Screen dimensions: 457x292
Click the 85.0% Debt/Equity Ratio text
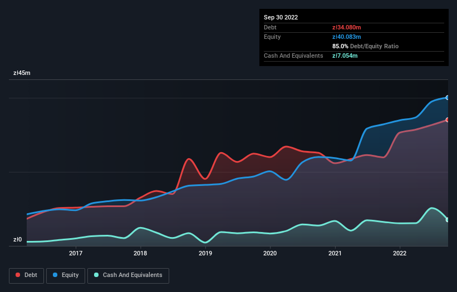pos(365,46)
